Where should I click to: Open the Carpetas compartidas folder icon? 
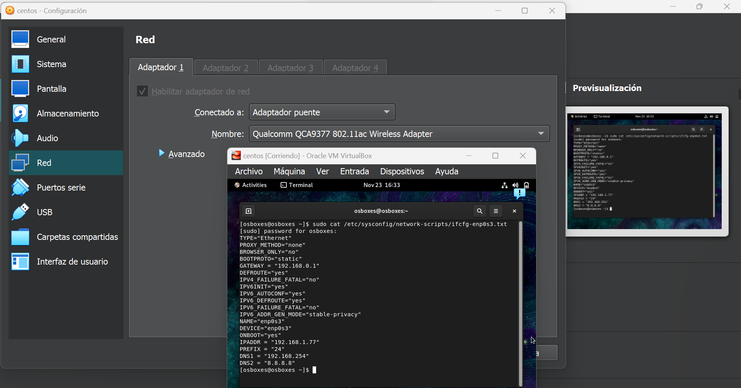(x=20, y=237)
